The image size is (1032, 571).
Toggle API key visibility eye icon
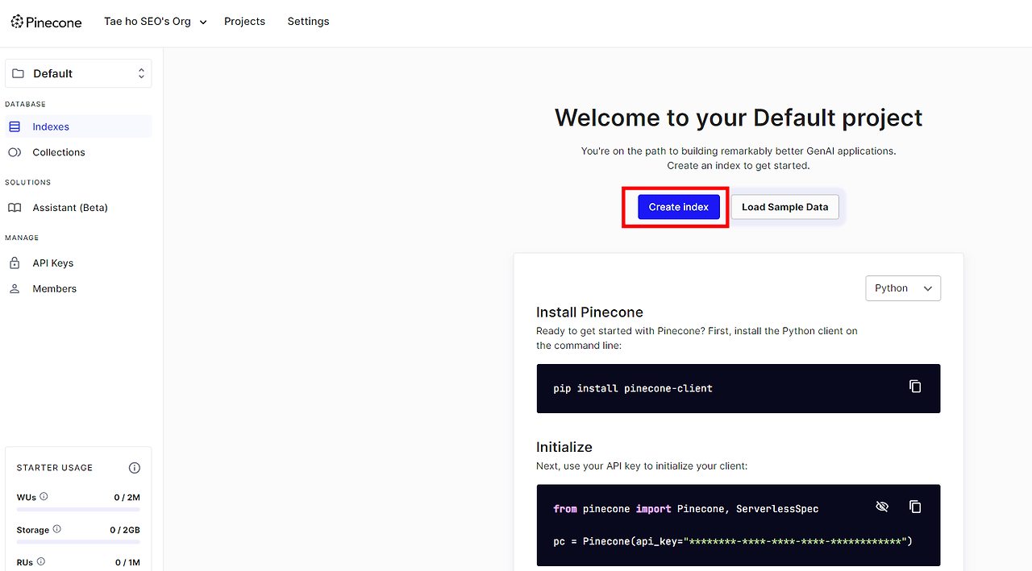click(882, 507)
